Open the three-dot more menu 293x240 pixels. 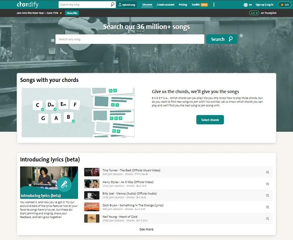coord(214,5)
